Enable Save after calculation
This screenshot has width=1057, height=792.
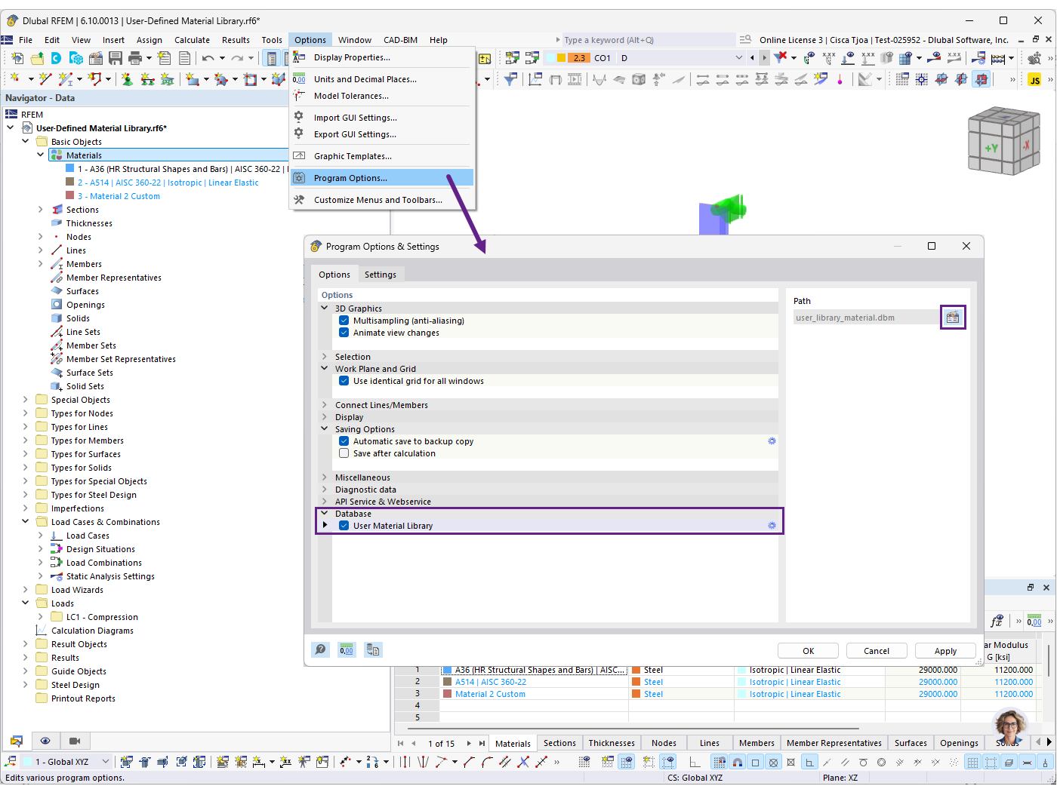tap(344, 453)
